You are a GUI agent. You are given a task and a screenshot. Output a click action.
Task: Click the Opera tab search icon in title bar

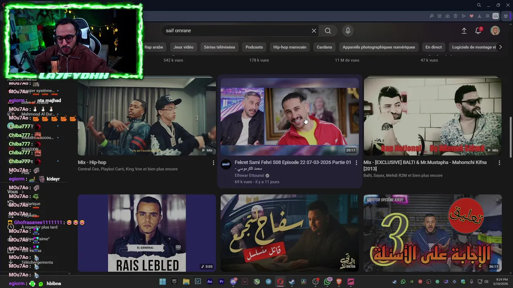(x=479, y=5)
